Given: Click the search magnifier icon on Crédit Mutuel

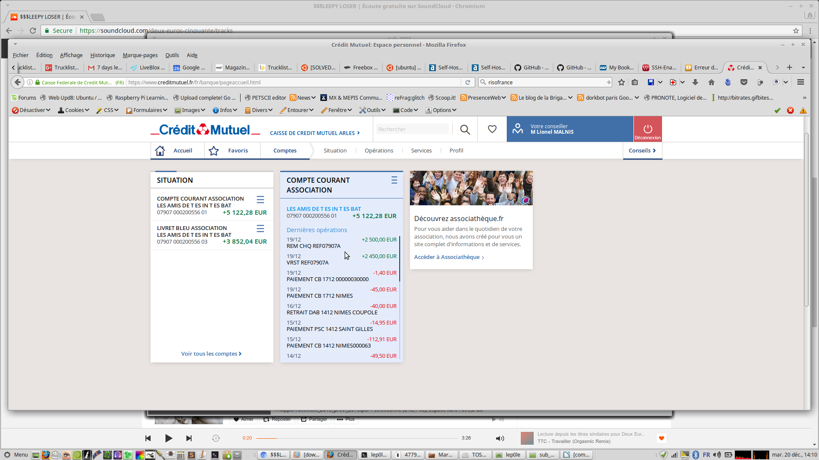Looking at the screenshot, I should pos(465,129).
